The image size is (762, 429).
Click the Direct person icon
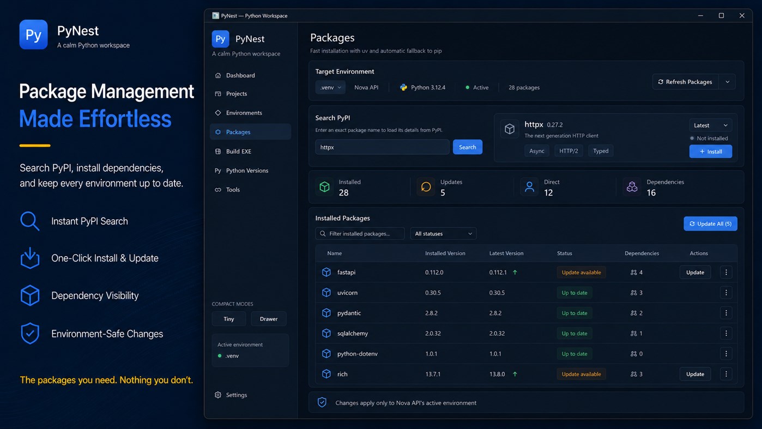coord(529,187)
